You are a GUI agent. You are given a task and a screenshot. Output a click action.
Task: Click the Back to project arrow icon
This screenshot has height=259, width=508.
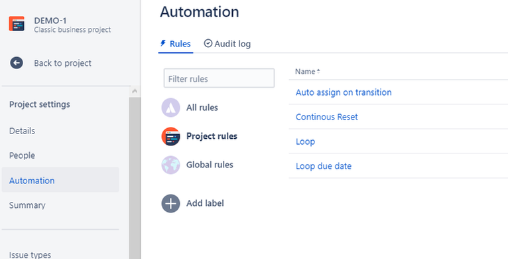point(17,62)
